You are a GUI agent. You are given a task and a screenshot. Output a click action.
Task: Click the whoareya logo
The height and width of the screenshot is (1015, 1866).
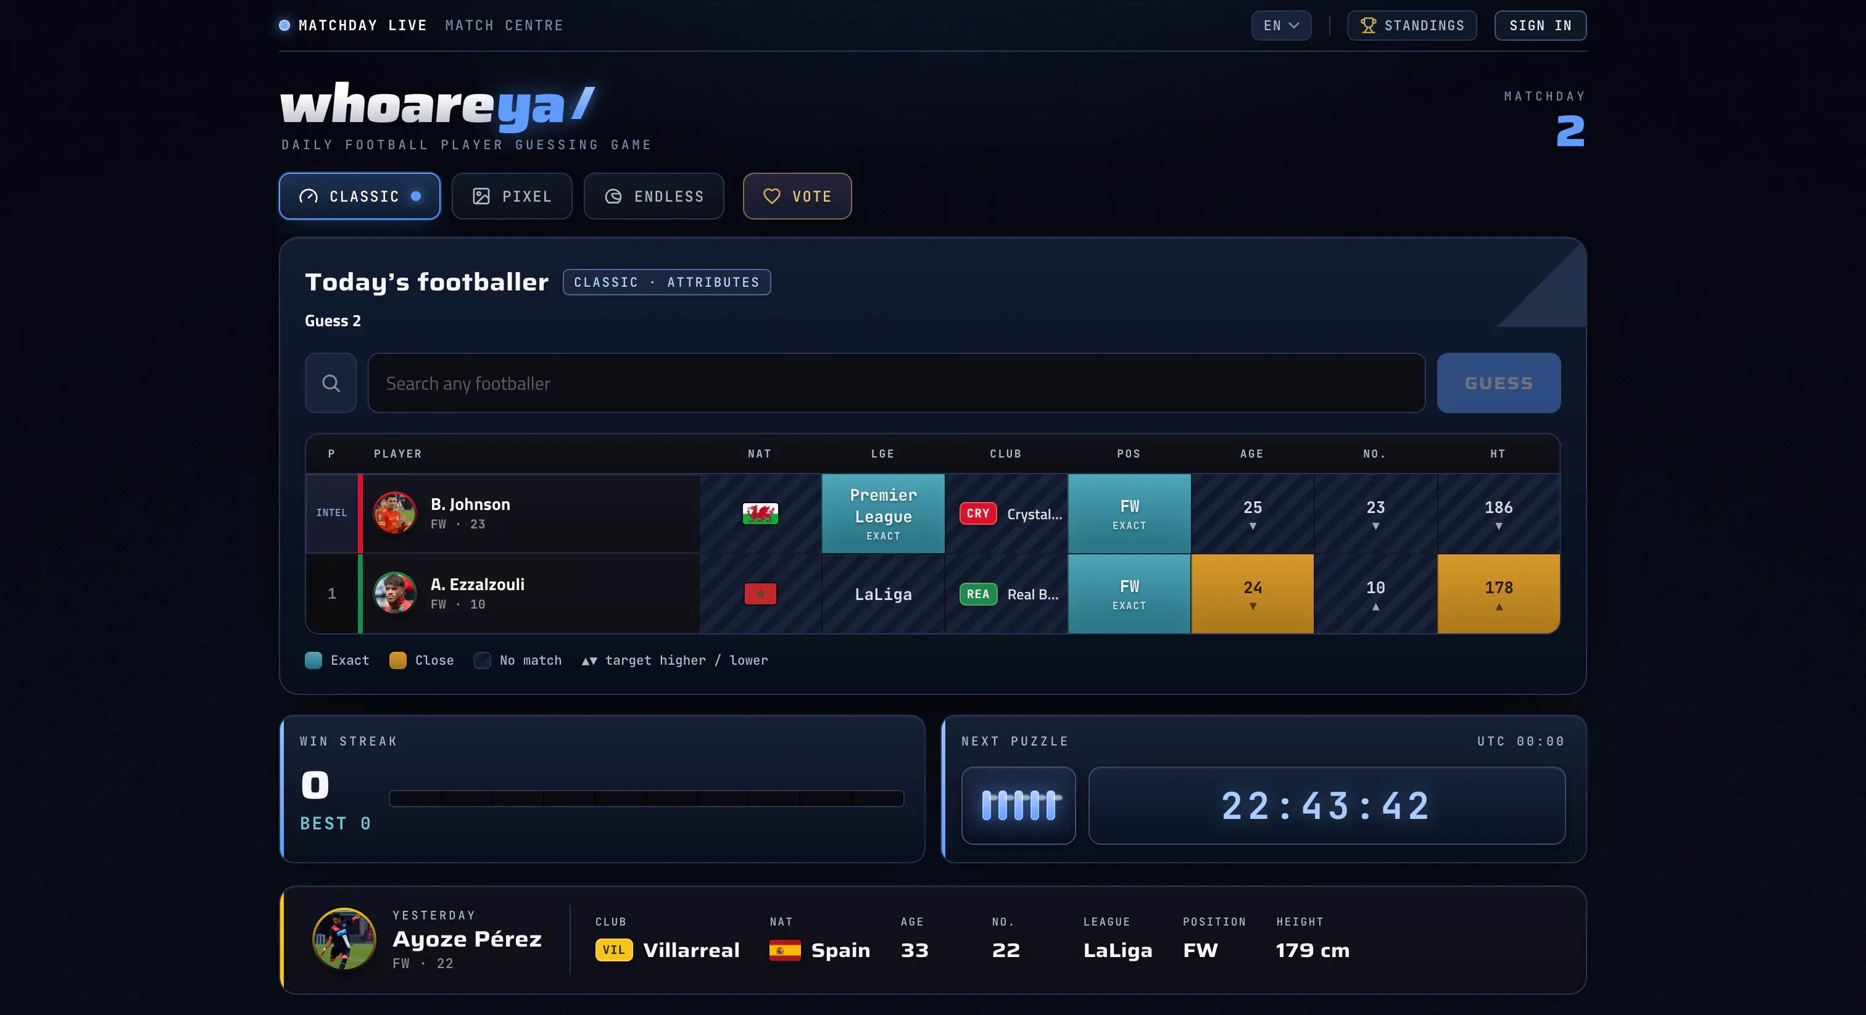(437, 107)
